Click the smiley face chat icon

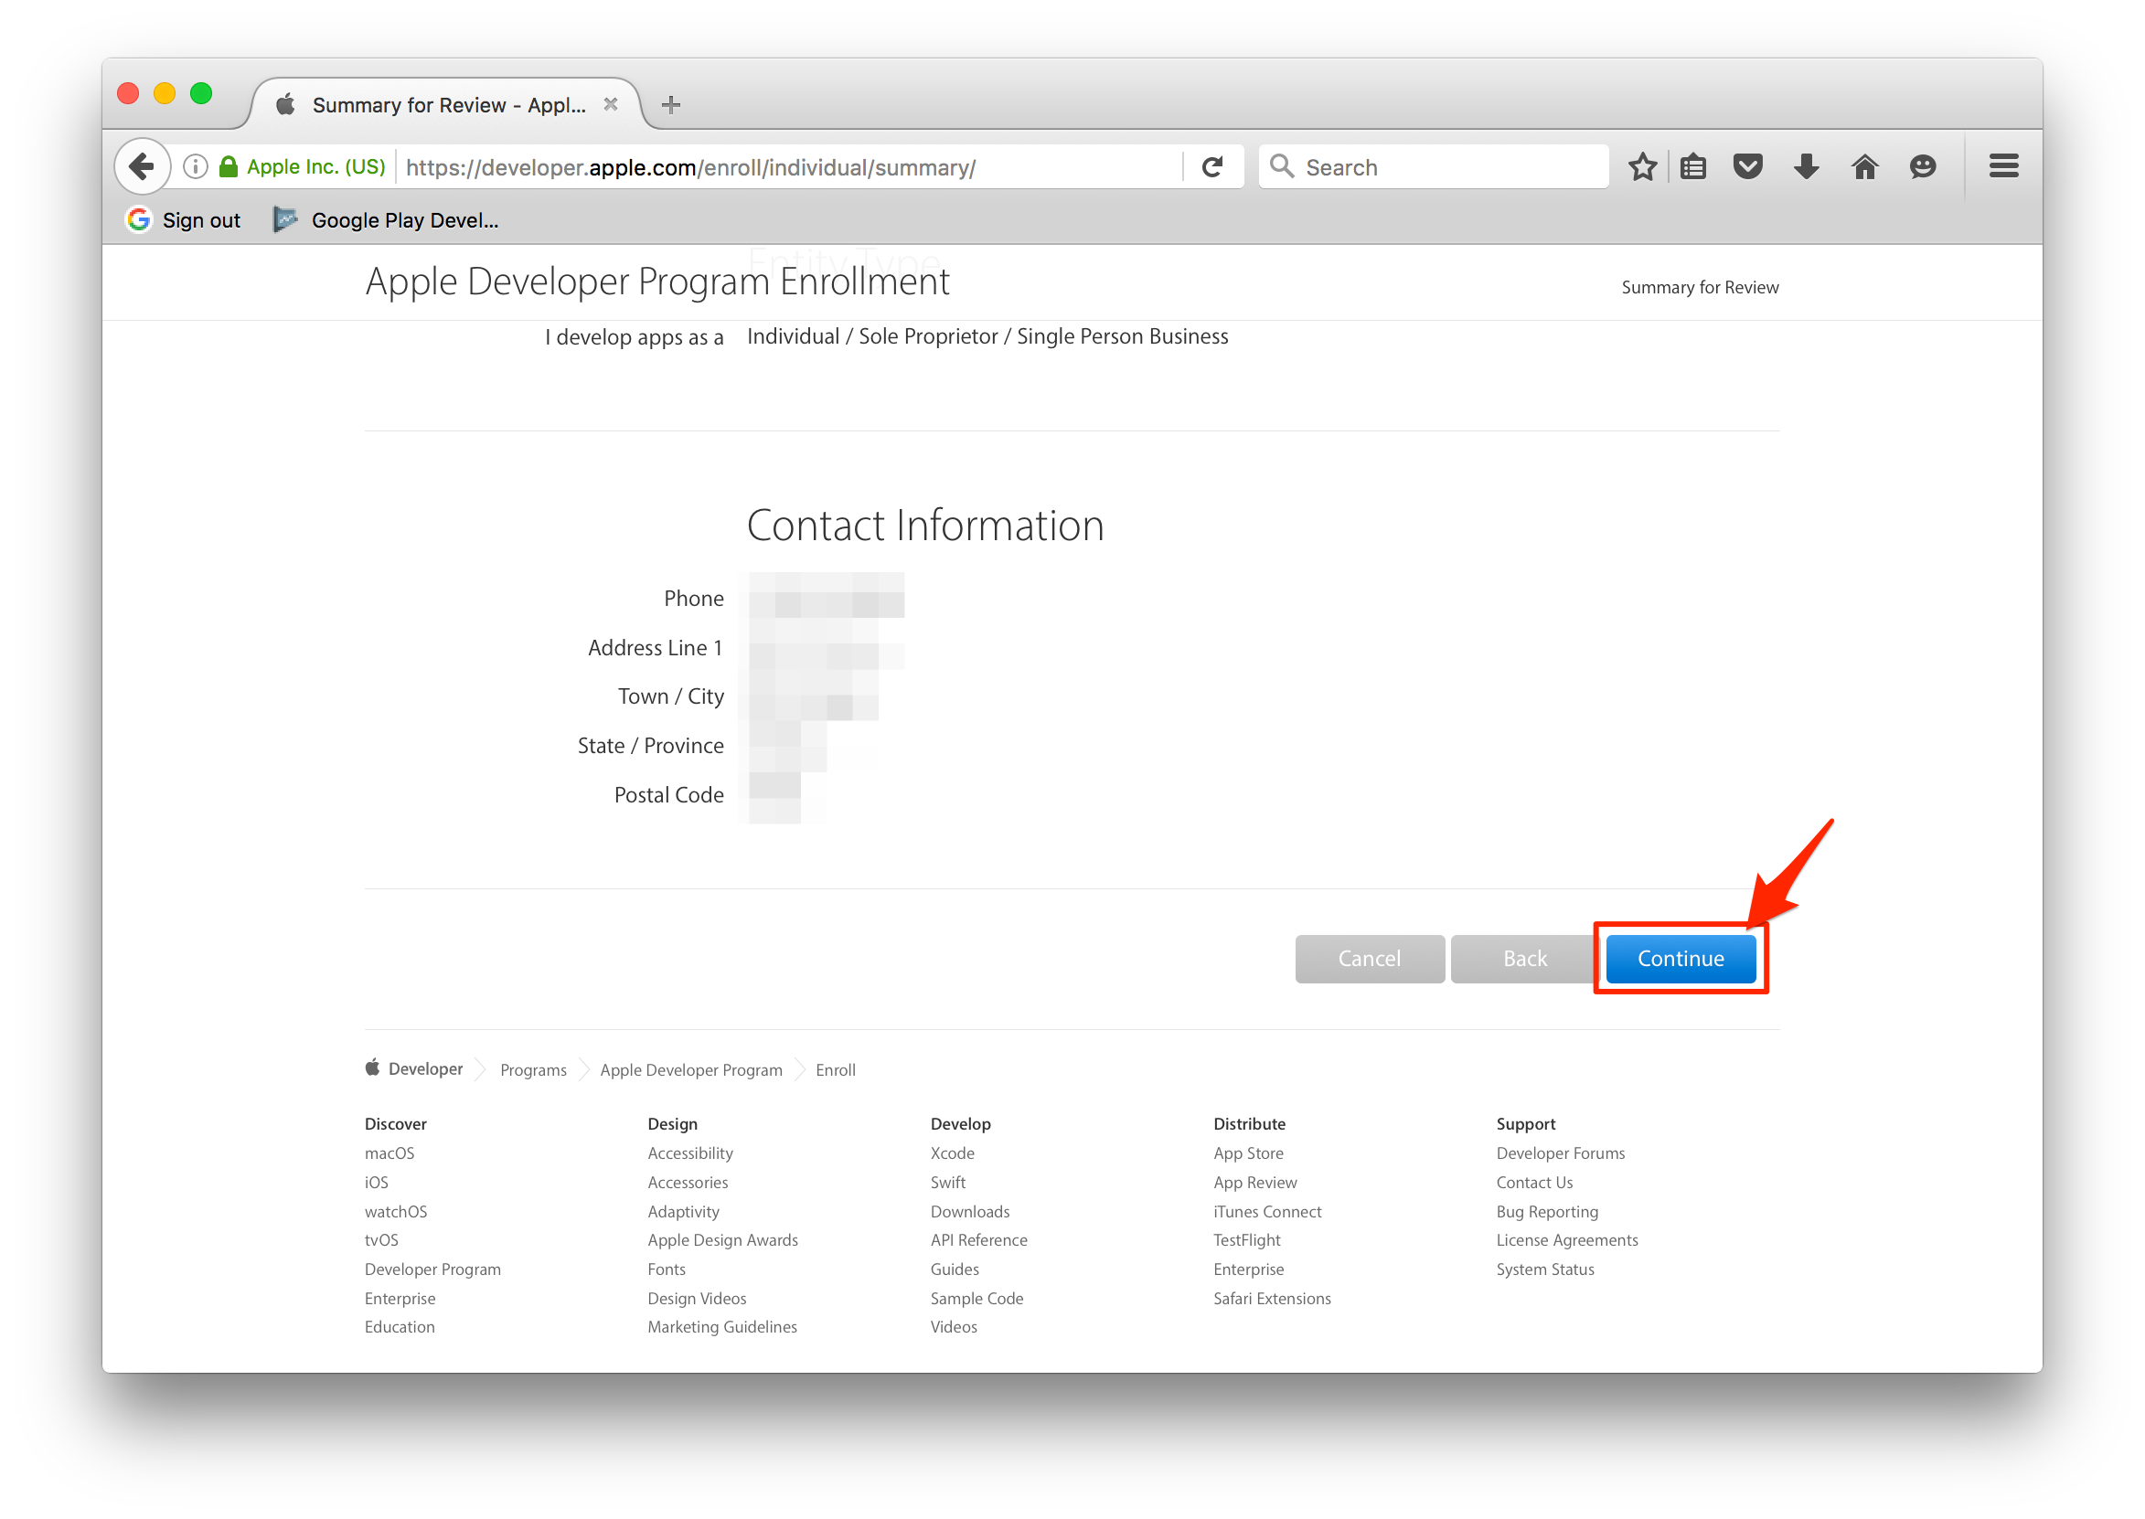[1922, 167]
